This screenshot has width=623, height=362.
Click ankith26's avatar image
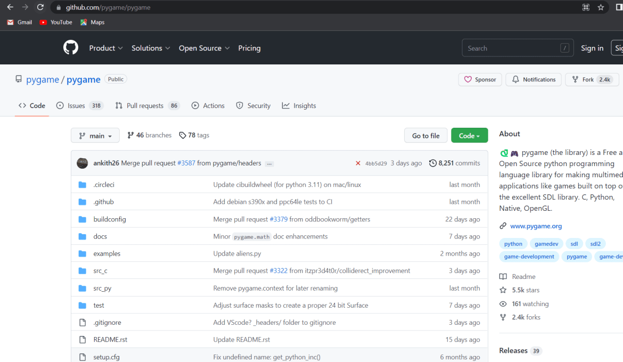(x=82, y=163)
